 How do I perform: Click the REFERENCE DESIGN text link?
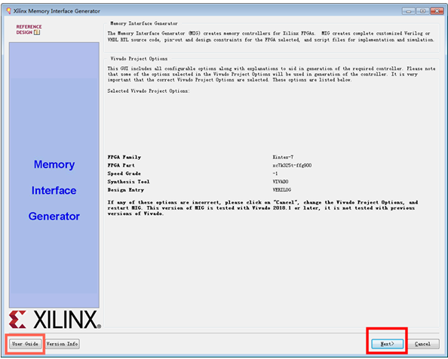(x=29, y=29)
